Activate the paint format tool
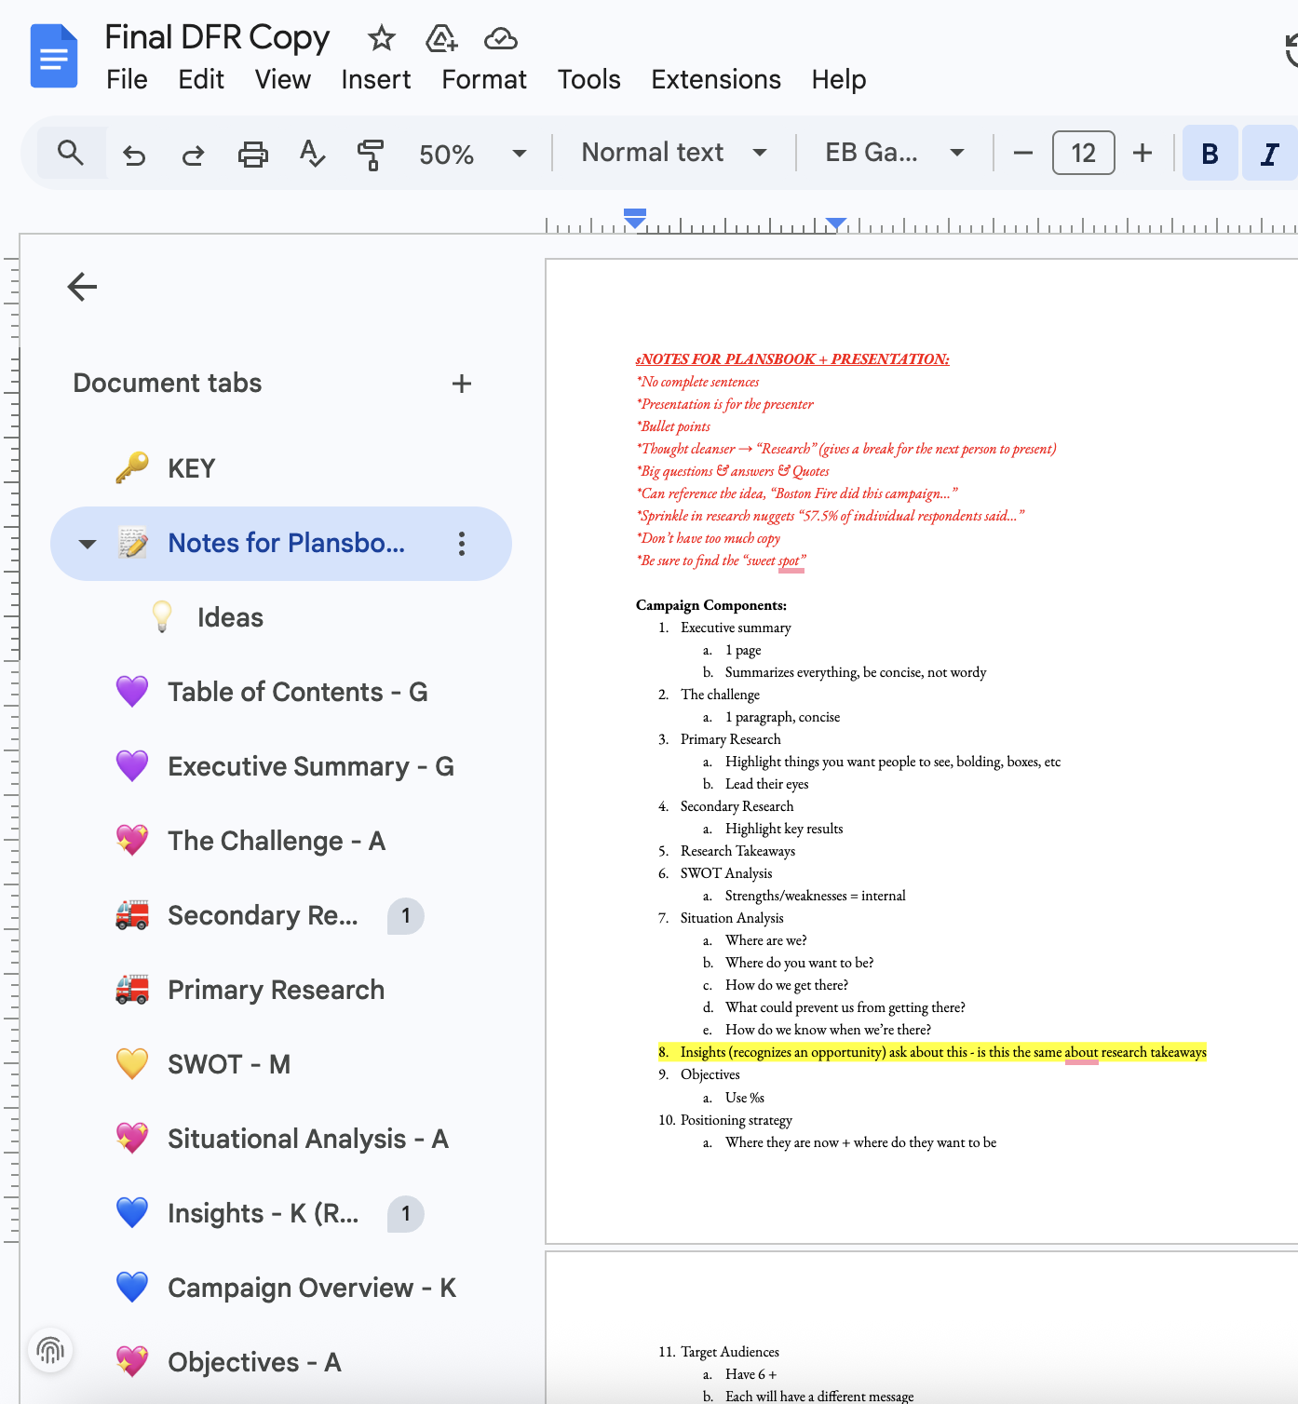 click(371, 154)
